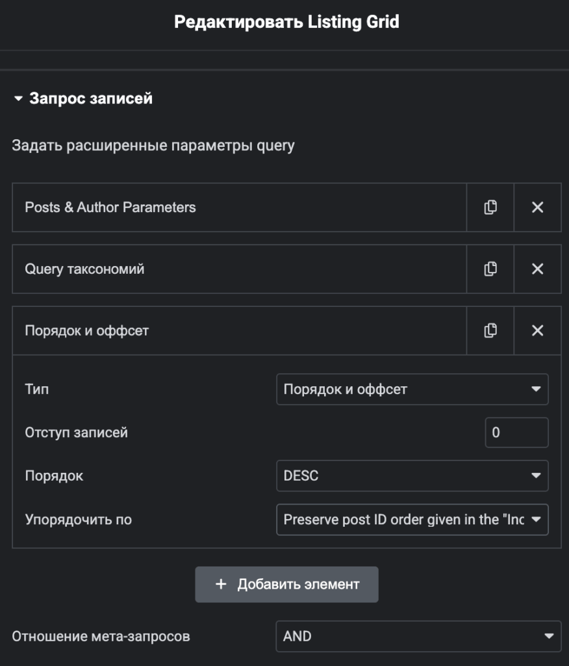Duplicate the Posts & Author Parameters item
The height and width of the screenshot is (666, 569).
pos(490,207)
